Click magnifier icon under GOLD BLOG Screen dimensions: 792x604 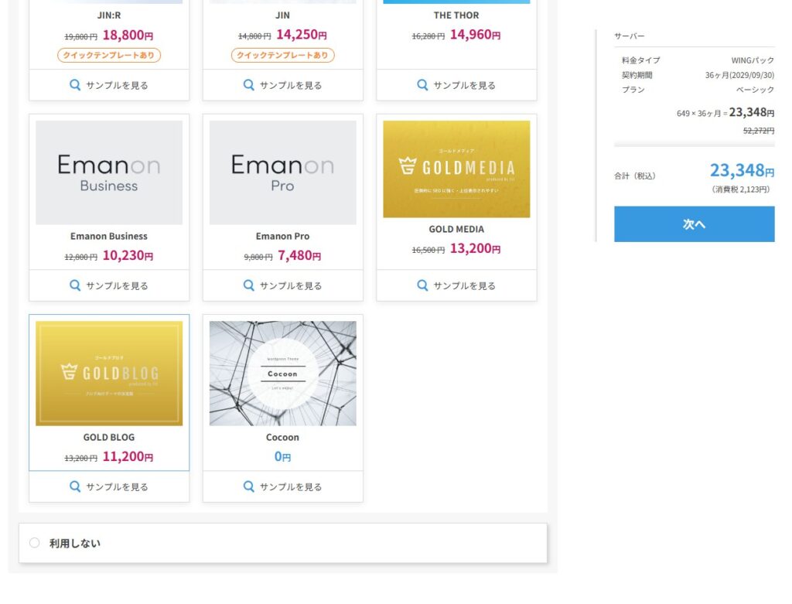(75, 486)
